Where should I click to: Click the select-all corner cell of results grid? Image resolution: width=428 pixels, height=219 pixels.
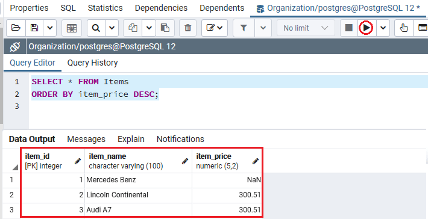pos(11,161)
